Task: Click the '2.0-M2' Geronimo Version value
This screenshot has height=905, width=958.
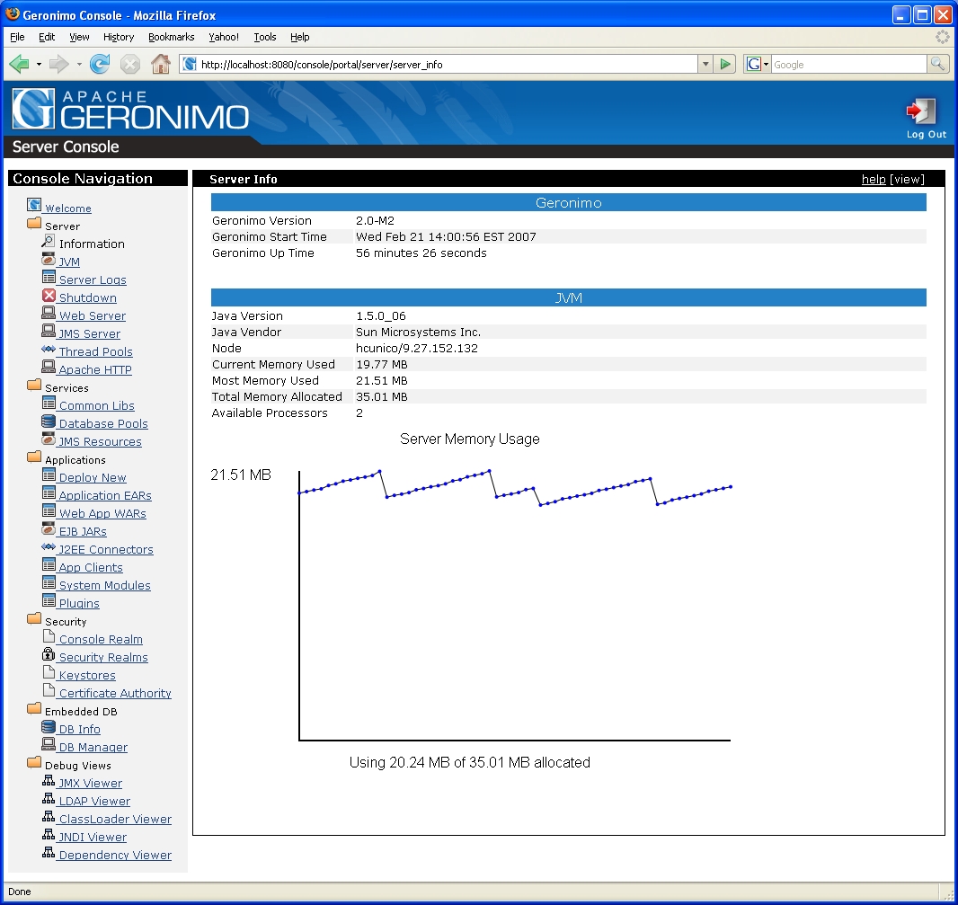Action: click(375, 220)
